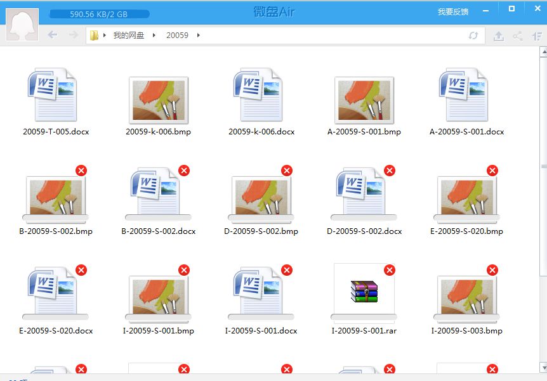Expand the arrow between 我的网盘 and 20059
This screenshot has height=381, width=547.
click(154, 36)
